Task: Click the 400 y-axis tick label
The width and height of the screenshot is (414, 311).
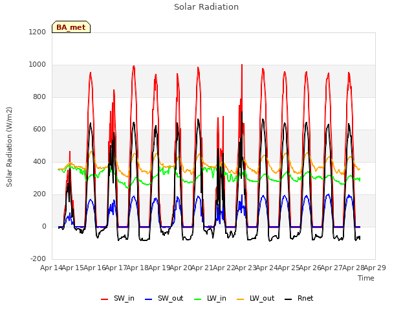Action: (x=39, y=161)
